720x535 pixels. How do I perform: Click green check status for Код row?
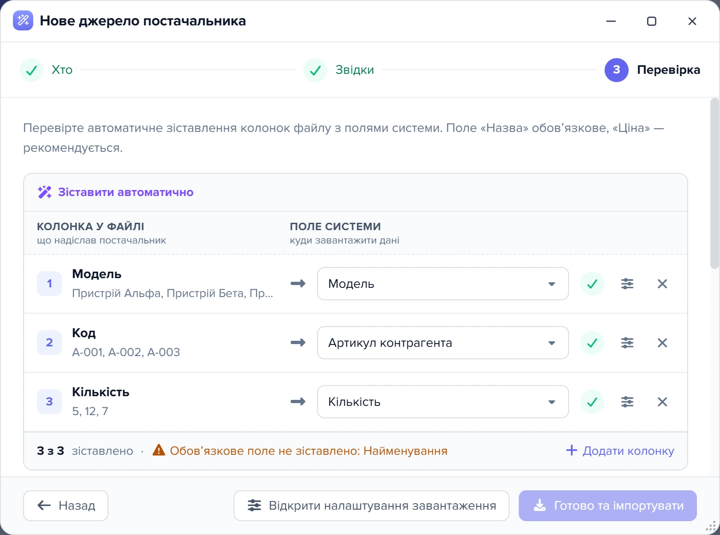point(592,343)
